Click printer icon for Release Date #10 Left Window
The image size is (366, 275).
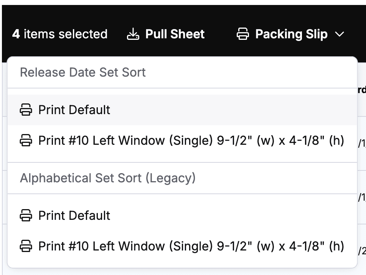tap(26, 141)
